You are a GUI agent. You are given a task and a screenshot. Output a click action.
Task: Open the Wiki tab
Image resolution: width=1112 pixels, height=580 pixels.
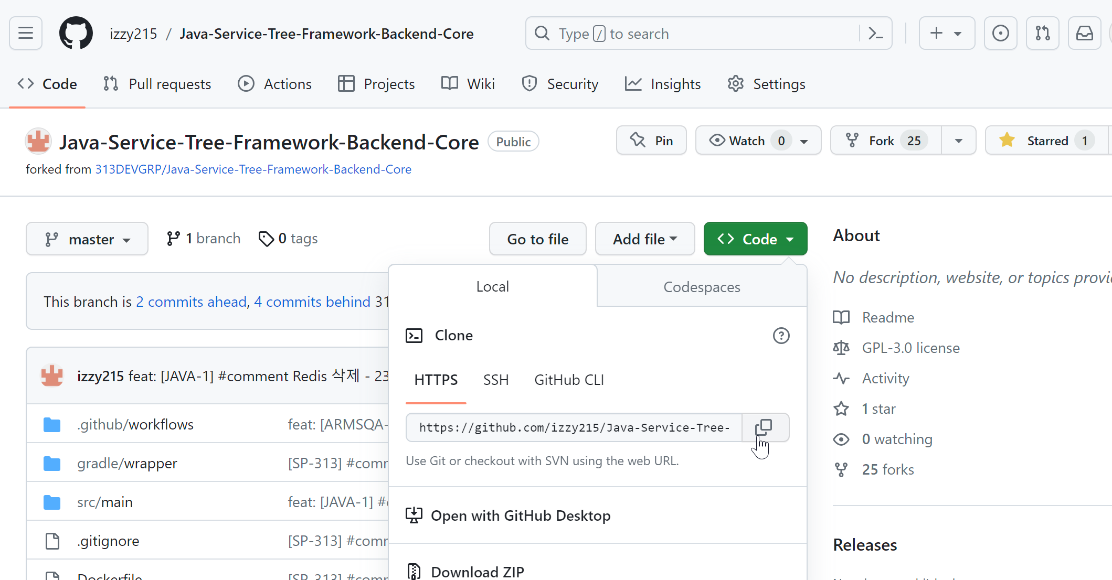click(x=468, y=84)
